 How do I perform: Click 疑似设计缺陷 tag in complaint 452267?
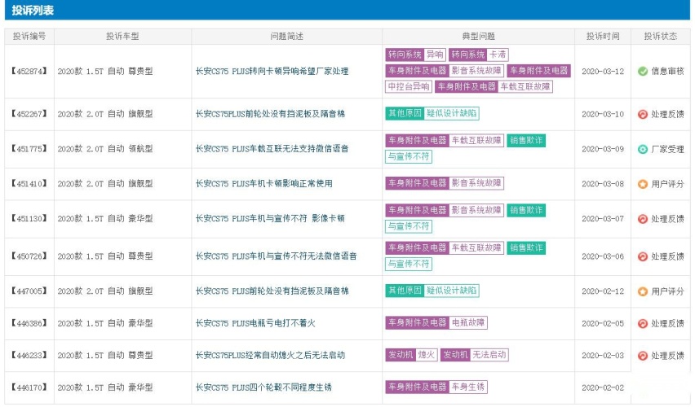click(451, 113)
